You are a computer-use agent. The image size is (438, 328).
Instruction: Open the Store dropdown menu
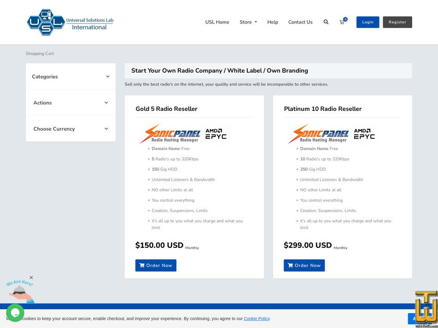(x=248, y=22)
